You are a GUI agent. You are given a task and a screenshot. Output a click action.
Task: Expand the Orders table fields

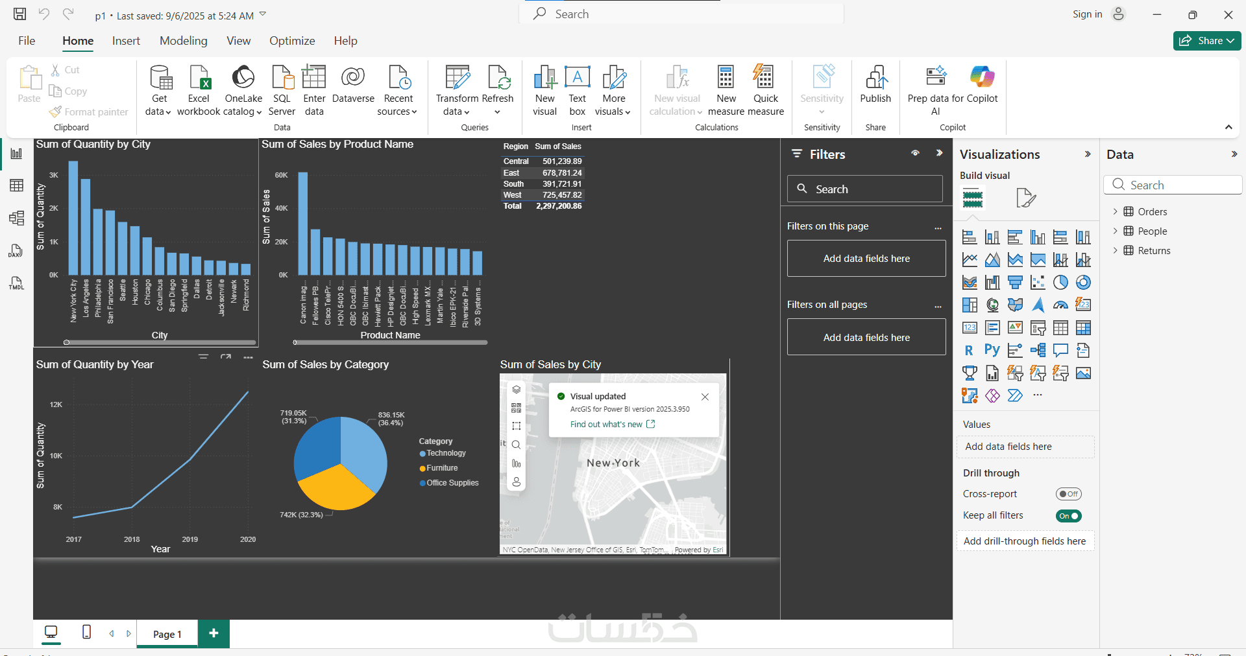click(1115, 211)
